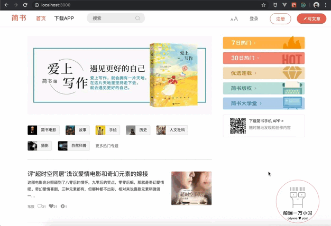The image size is (331, 226).
Task: Open the browser profile avatar
Action: tap(316, 5)
